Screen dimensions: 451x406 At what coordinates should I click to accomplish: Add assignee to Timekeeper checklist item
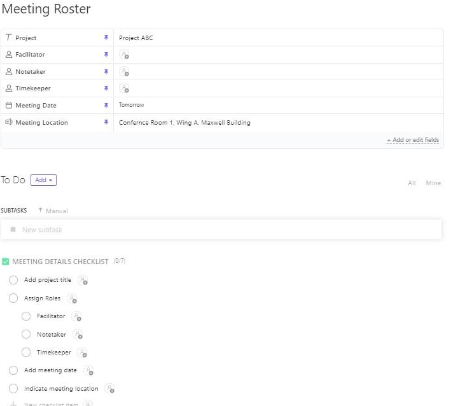click(82, 353)
